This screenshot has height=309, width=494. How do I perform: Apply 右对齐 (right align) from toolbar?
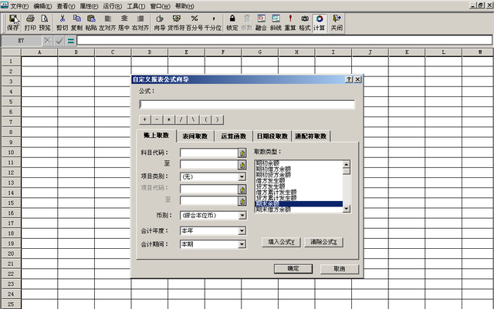pos(140,22)
